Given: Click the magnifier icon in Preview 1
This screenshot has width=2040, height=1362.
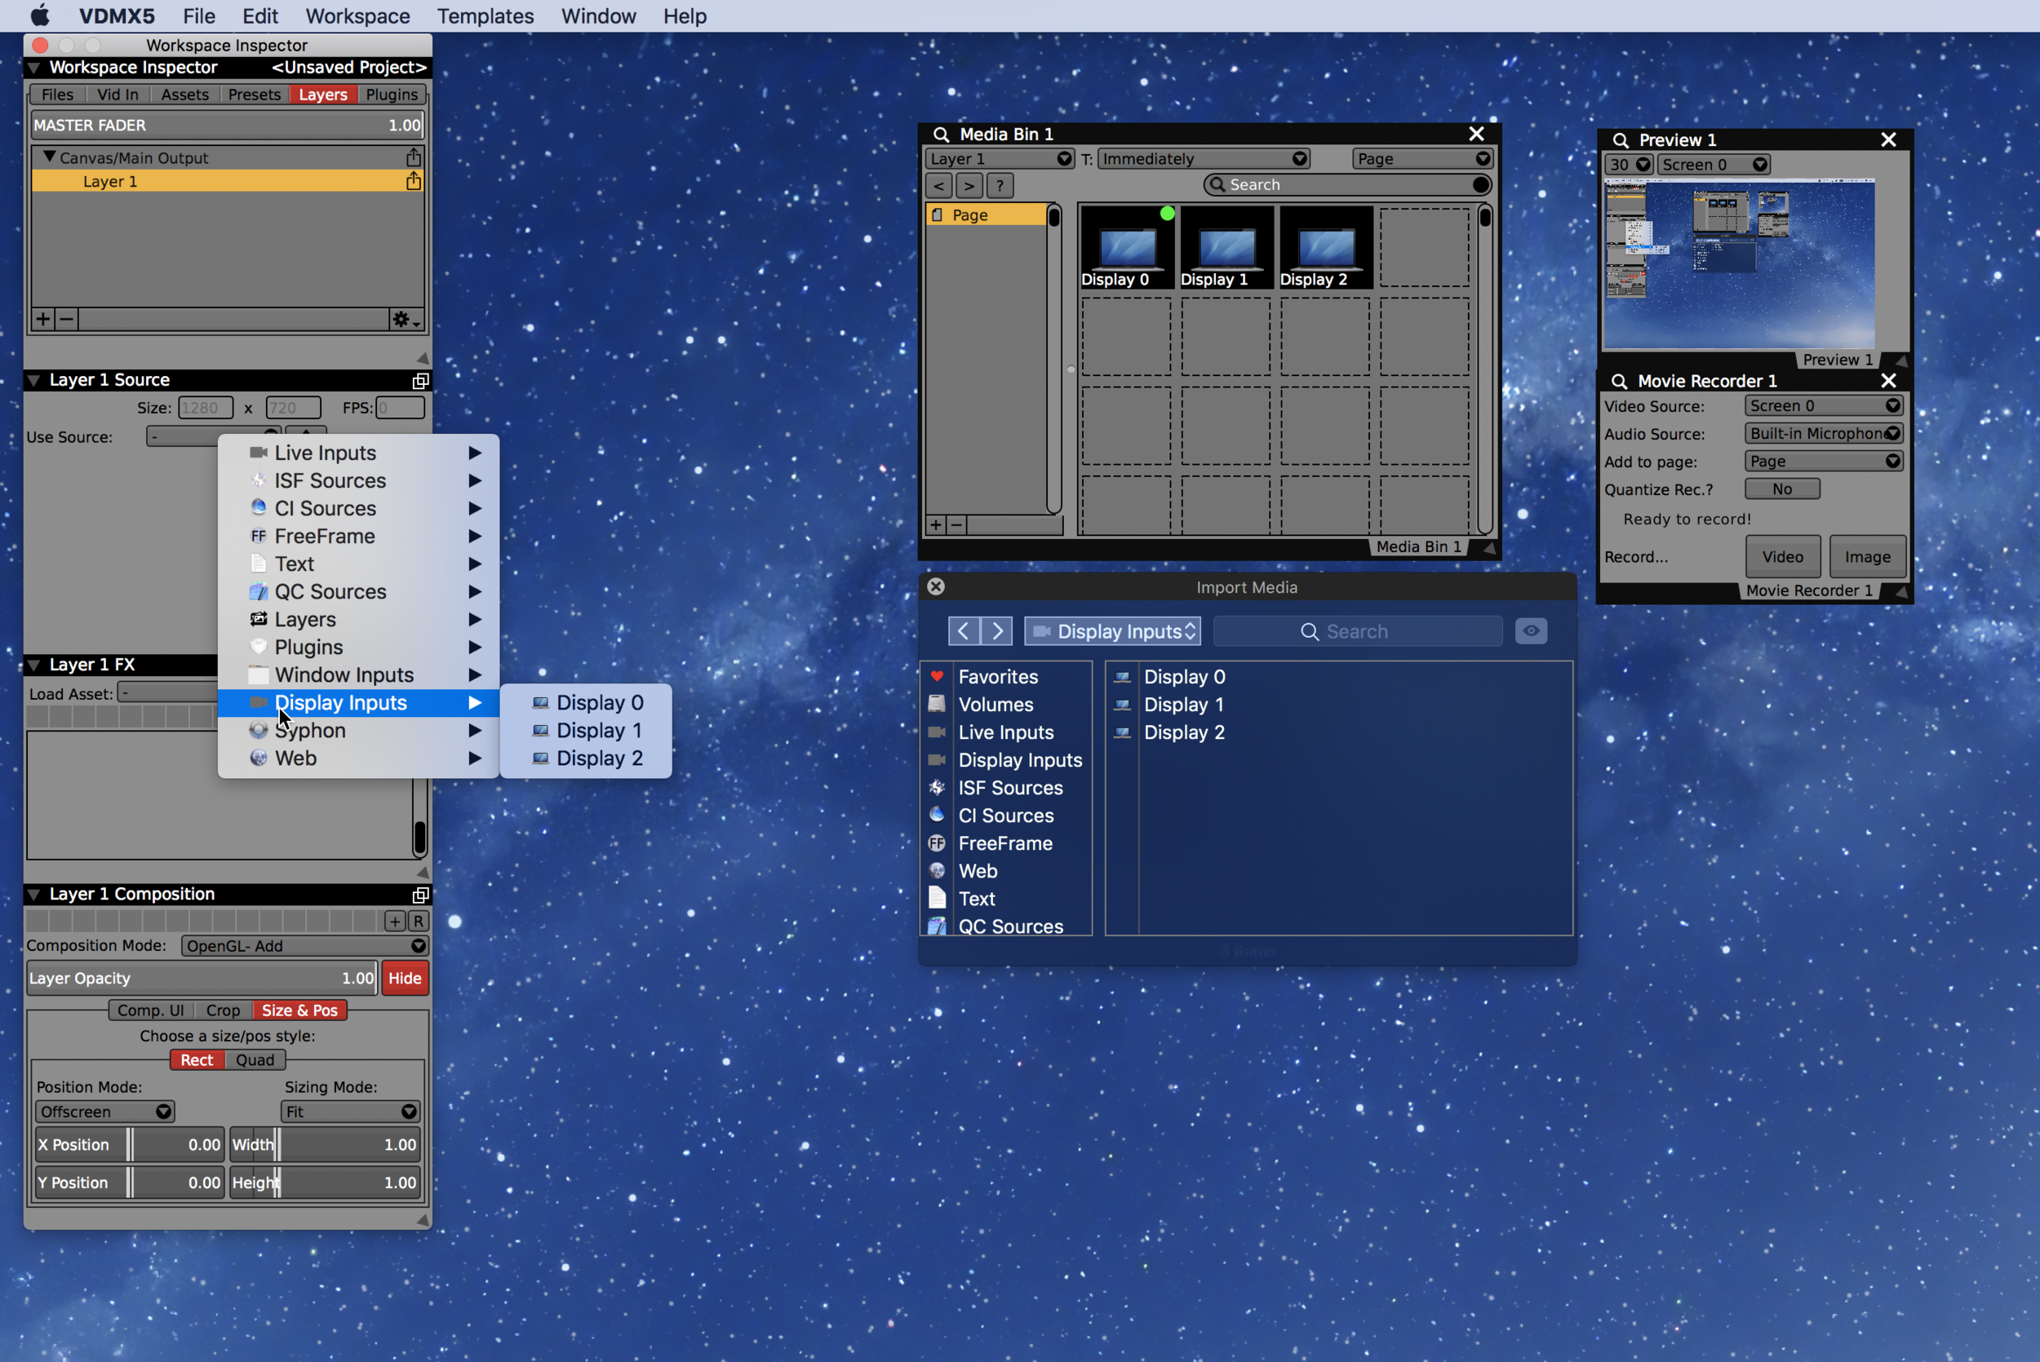Looking at the screenshot, I should tap(1620, 139).
